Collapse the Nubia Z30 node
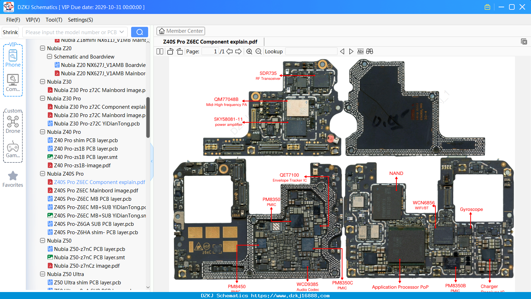The image size is (531, 299). 43,82
